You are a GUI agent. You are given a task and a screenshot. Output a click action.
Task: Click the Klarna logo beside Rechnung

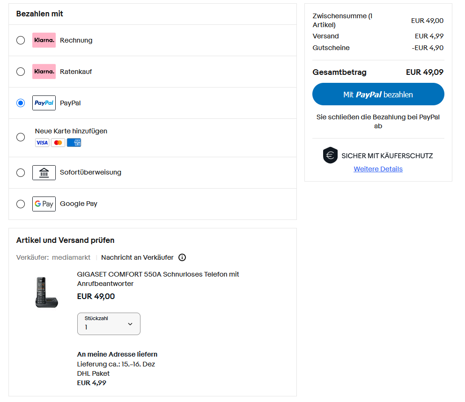pos(44,40)
